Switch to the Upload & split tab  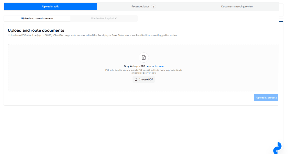(50, 6)
